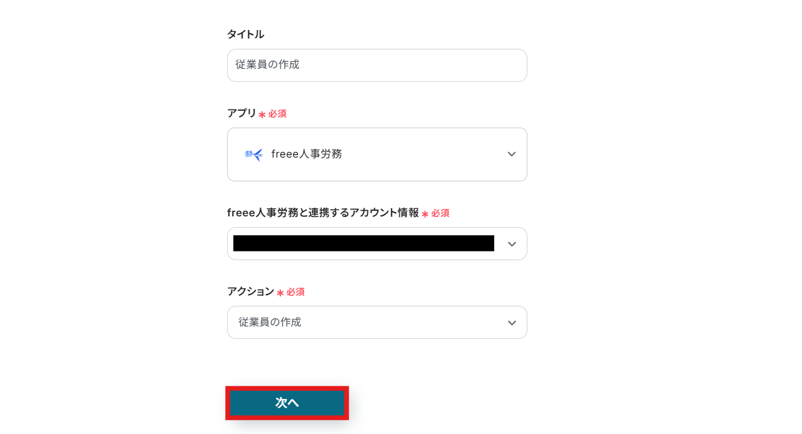This screenshot has height=434, width=802.
Task: Click the 必須 marker beside アカウント情報
Action: 440,213
